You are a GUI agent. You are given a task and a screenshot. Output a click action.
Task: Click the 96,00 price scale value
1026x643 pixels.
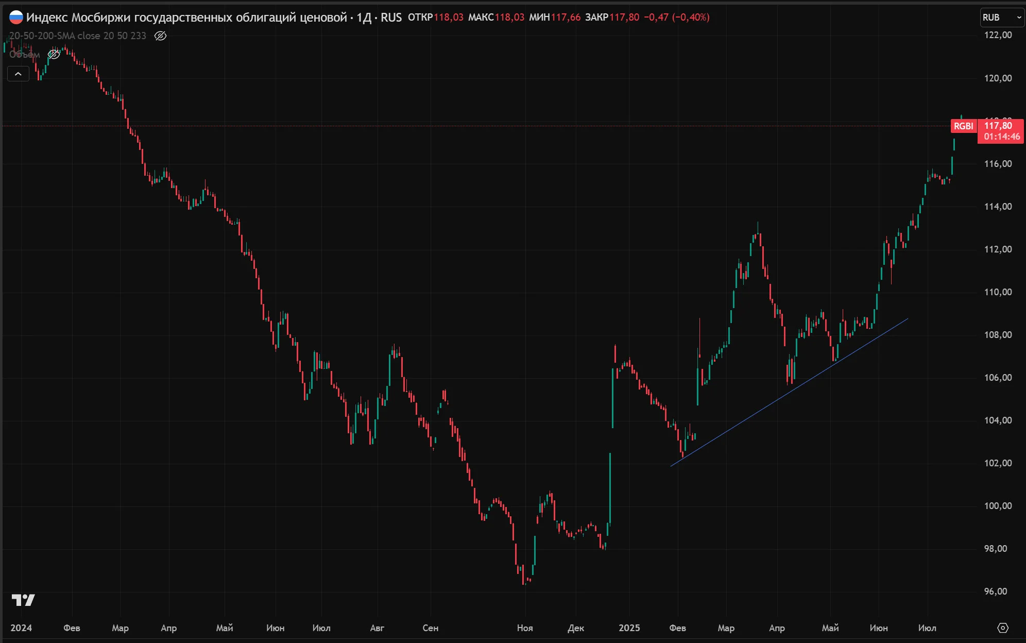995,591
